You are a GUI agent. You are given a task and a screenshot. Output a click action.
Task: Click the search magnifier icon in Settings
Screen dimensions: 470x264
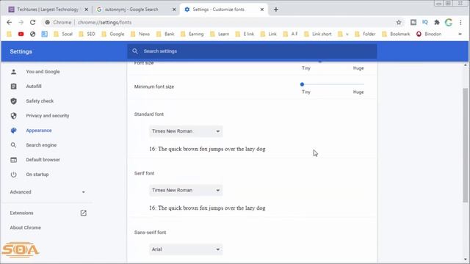[135, 51]
